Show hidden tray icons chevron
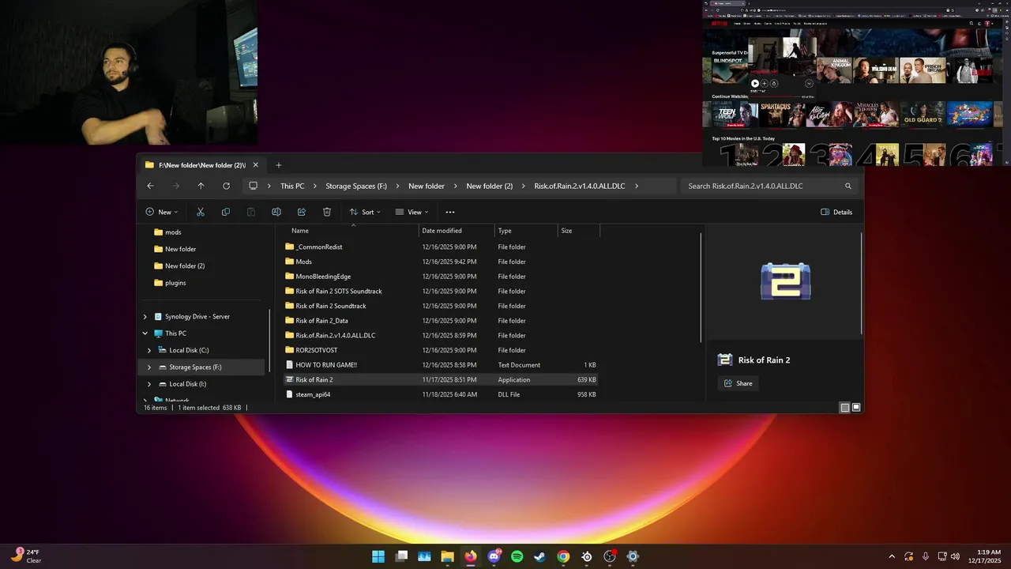Image resolution: width=1011 pixels, height=569 pixels. [892, 556]
